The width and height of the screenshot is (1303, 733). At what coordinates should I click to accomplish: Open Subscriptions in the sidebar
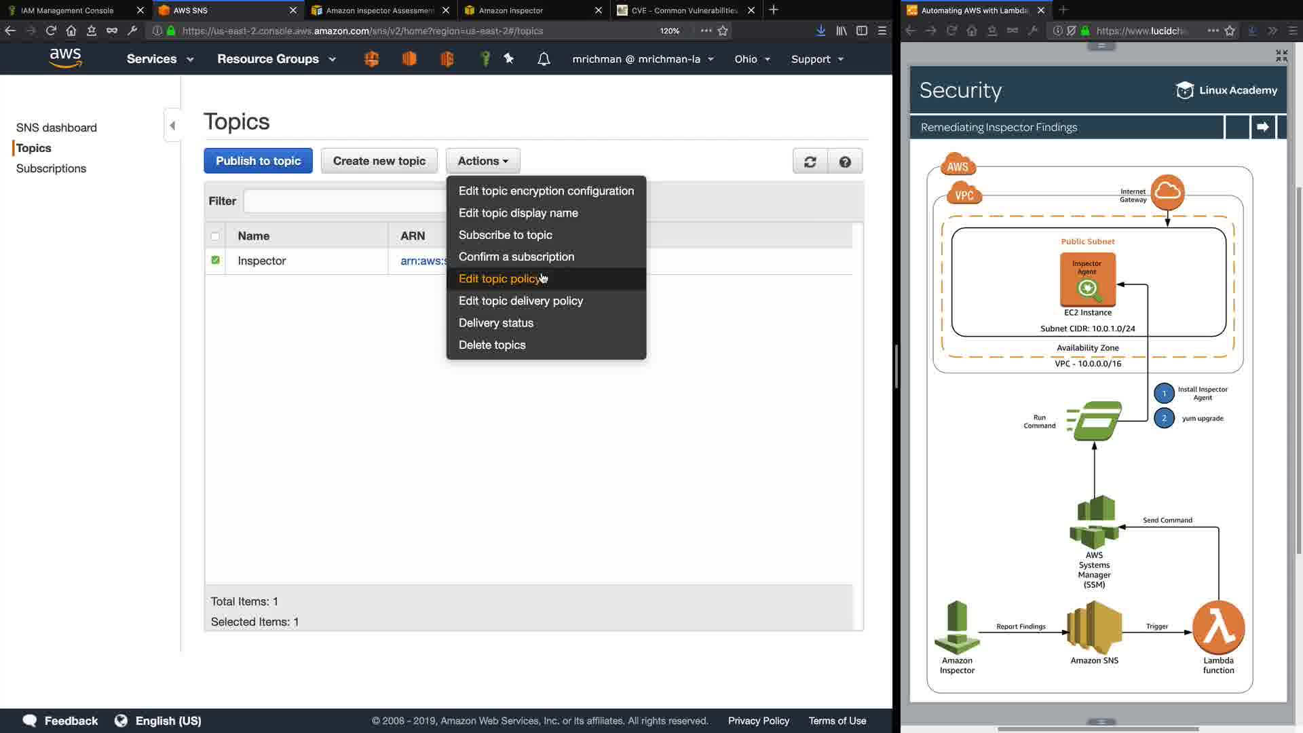[51, 168]
